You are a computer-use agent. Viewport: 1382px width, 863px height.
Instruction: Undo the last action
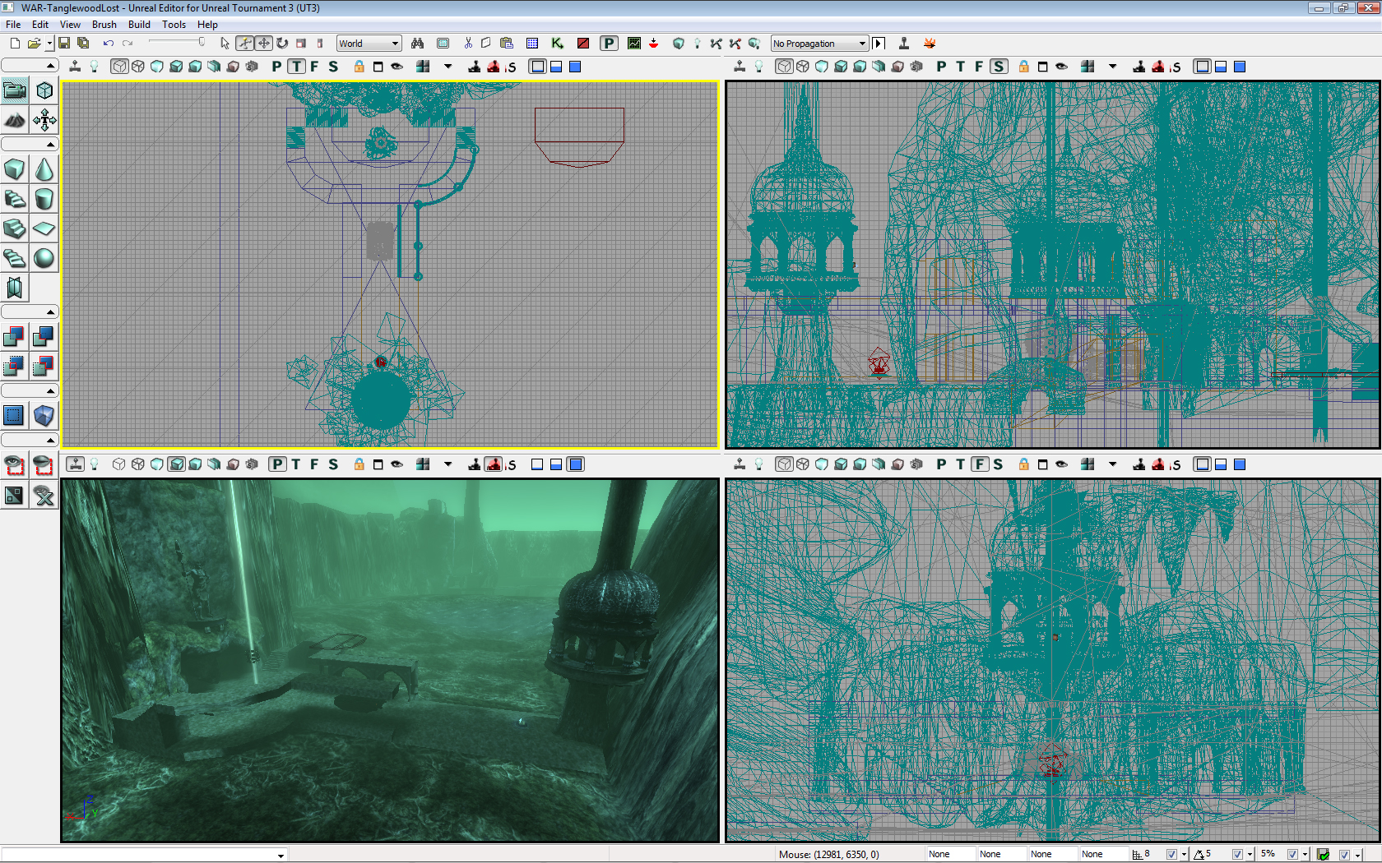coord(108,44)
